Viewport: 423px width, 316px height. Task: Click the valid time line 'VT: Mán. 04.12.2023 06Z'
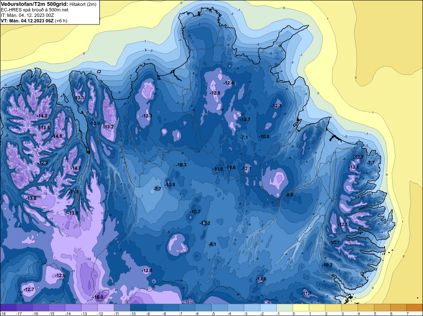tap(27, 21)
